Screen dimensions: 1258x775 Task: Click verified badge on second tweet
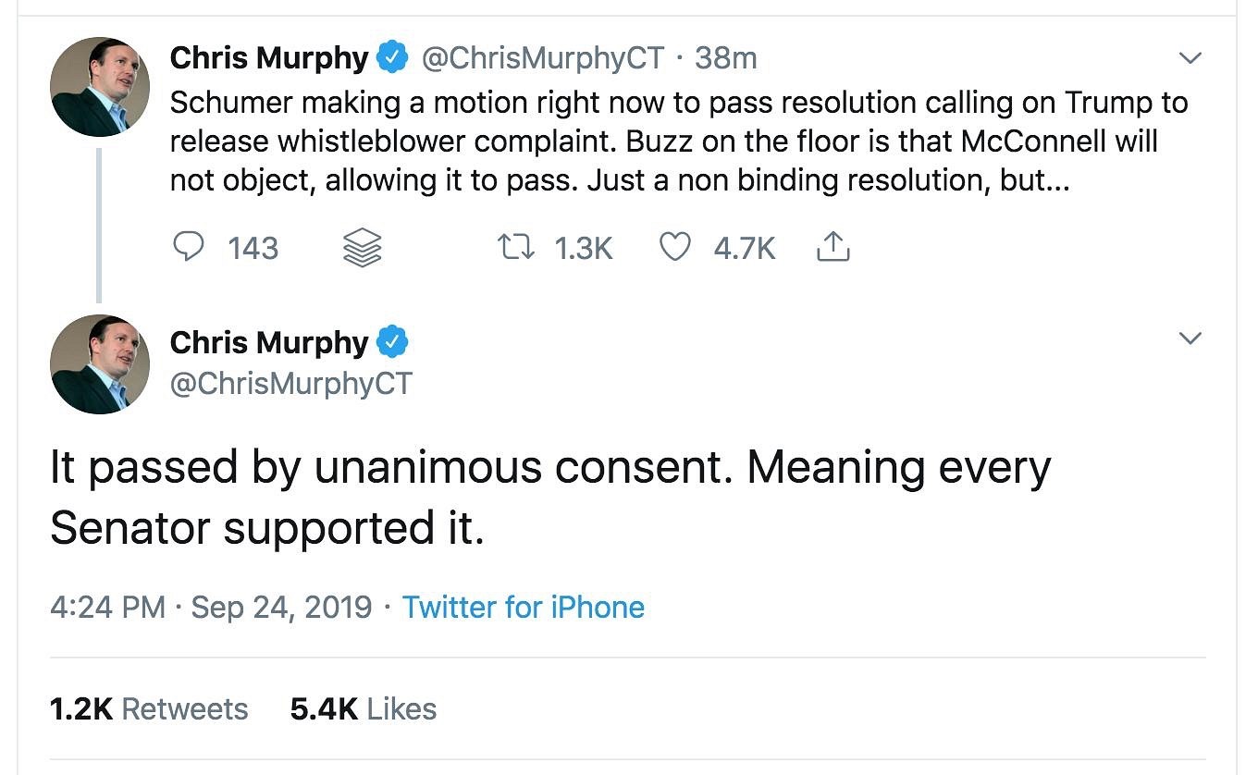pyautogui.click(x=393, y=342)
